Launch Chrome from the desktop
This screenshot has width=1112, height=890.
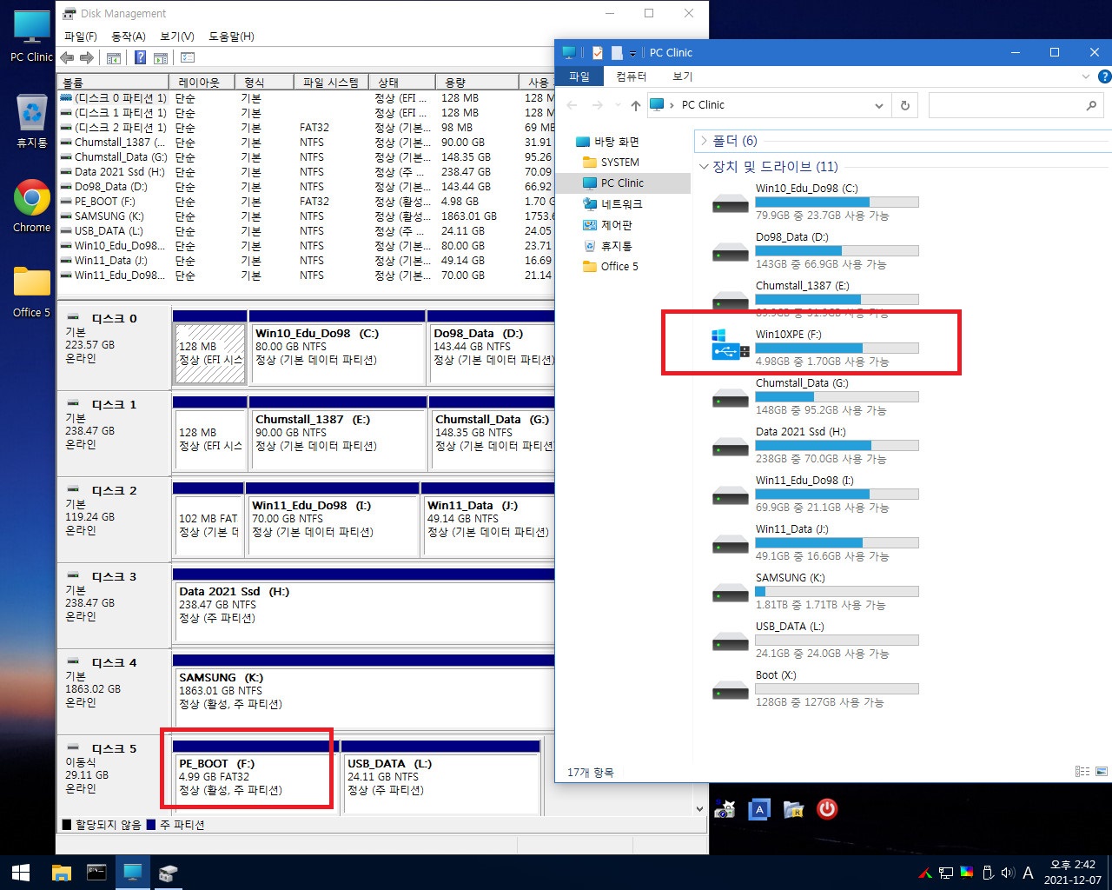[32, 206]
